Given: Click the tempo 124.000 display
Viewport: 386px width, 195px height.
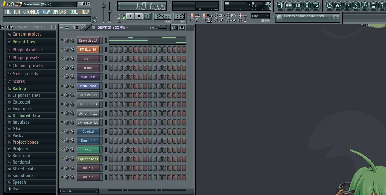Looking at the screenshot, I should point(162,16).
